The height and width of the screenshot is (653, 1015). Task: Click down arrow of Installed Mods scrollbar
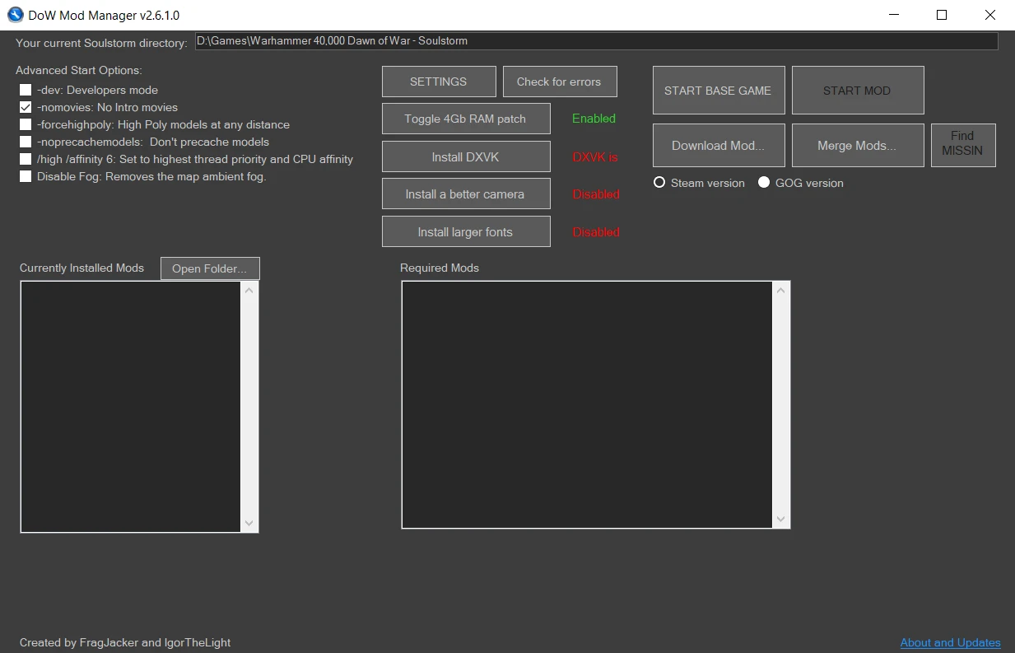250,524
